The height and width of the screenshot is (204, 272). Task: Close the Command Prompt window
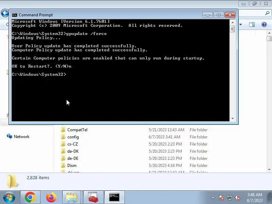click(x=230, y=15)
